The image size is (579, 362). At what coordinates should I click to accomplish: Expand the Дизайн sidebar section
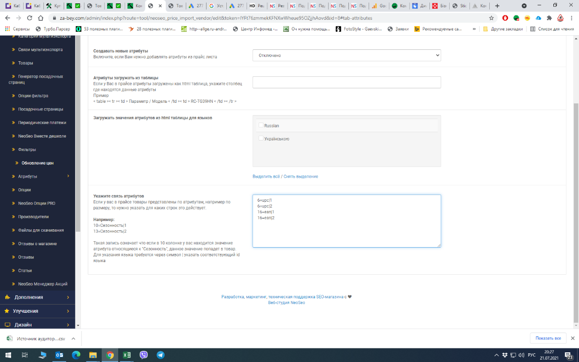pos(37,325)
